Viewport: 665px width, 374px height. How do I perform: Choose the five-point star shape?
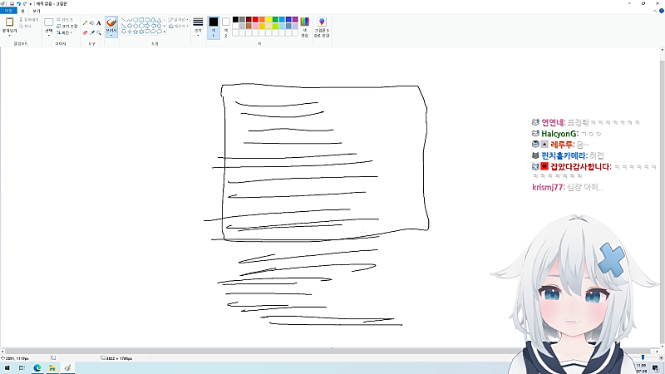click(135, 32)
